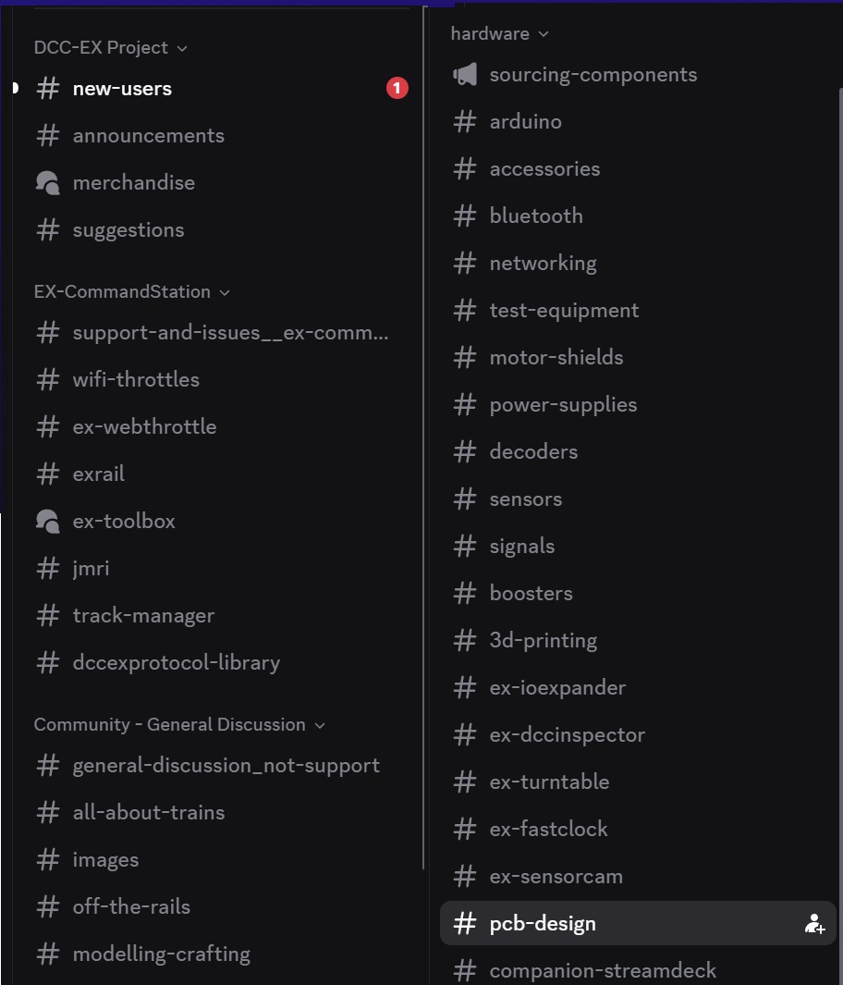This screenshot has width=843, height=985.
Task: Collapse the hardware category chevron
Action: [544, 34]
